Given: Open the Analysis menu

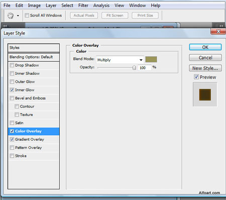Looking at the screenshot, I should point(101,6).
